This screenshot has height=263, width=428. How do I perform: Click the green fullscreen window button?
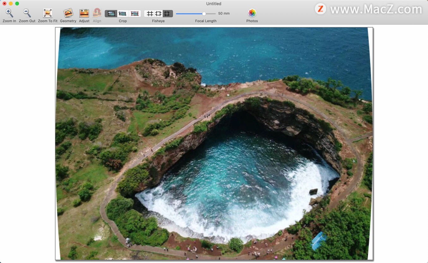tap(17, 3)
